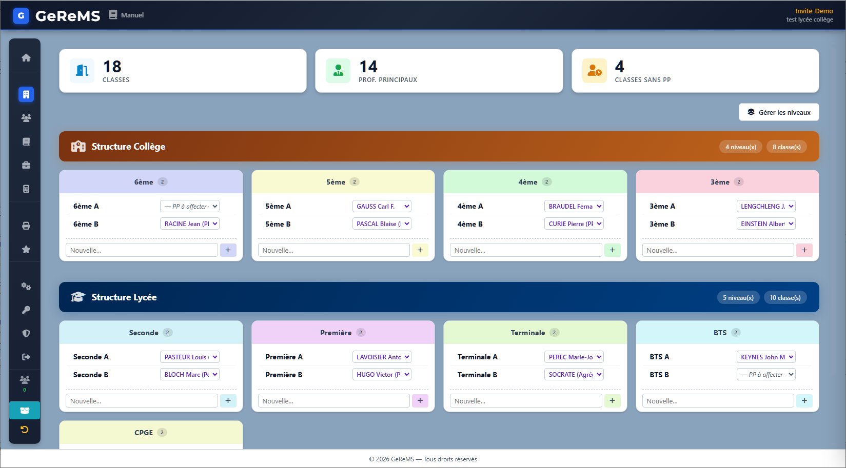Add class with plus button in Terminale
Viewport: 846px width, 468px height.
(613, 401)
